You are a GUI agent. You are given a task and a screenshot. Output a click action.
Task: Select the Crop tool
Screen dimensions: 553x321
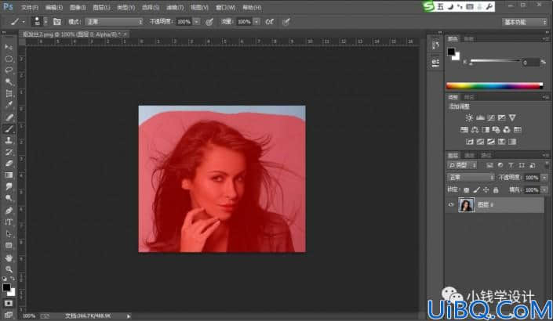[9, 93]
